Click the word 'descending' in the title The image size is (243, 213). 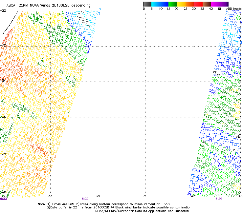click(x=81, y=6)
